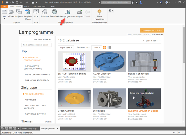Switch to Meine Ausgangs... document tab
This screenshot has height=135, width=186.
coord(30,129)
